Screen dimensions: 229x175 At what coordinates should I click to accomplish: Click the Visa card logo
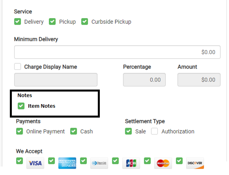35,163
